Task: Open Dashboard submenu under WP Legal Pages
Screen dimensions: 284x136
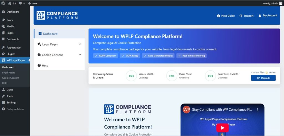Action: (8, 67)
